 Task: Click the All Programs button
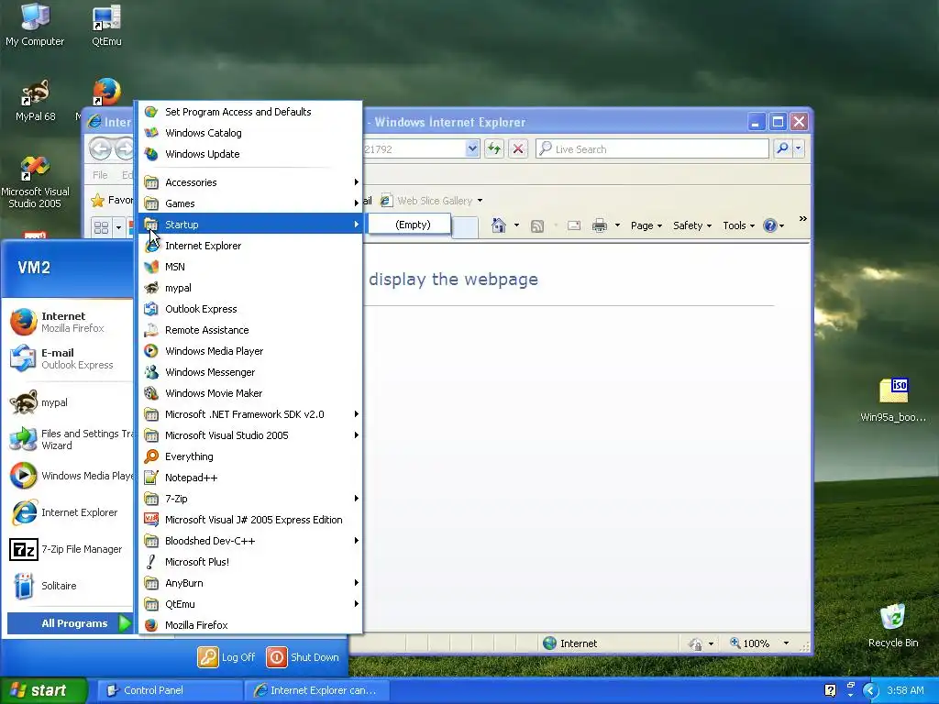coord(70,623)
